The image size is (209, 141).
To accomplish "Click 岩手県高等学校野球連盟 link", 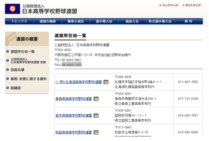I will point(74,116).
